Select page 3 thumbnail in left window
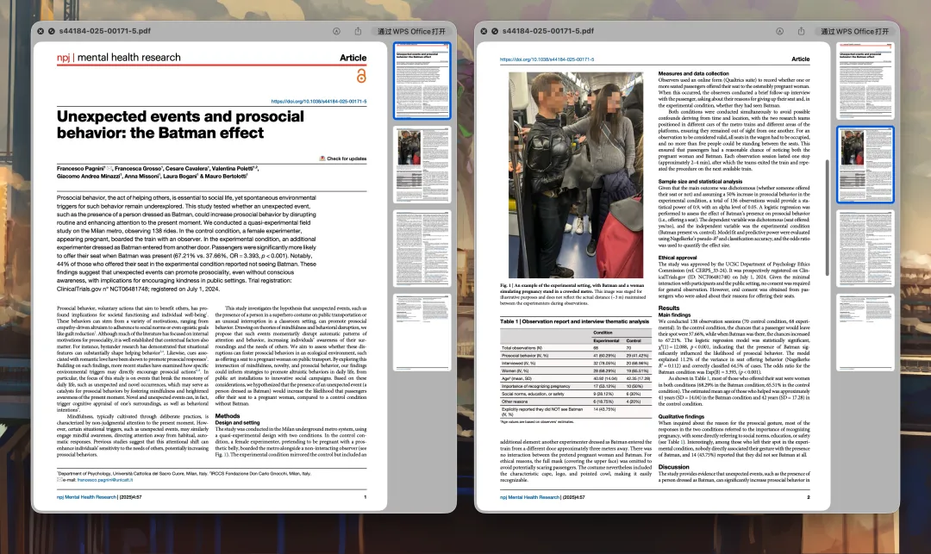 [x=422, y=248]
